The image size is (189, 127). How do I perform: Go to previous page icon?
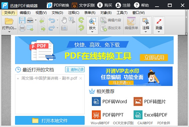[x=42, y=20]
